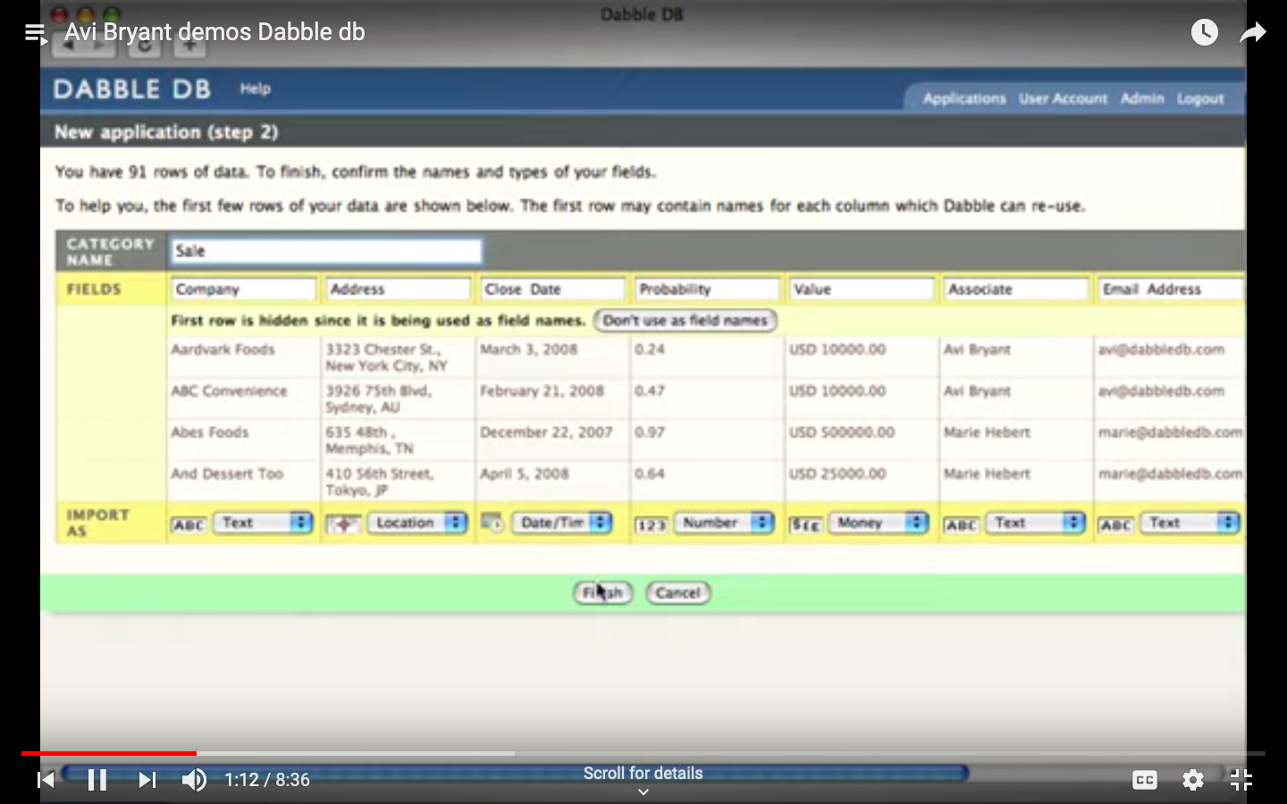
Task: Edit the Address field name
Action: tap(398, 289)
